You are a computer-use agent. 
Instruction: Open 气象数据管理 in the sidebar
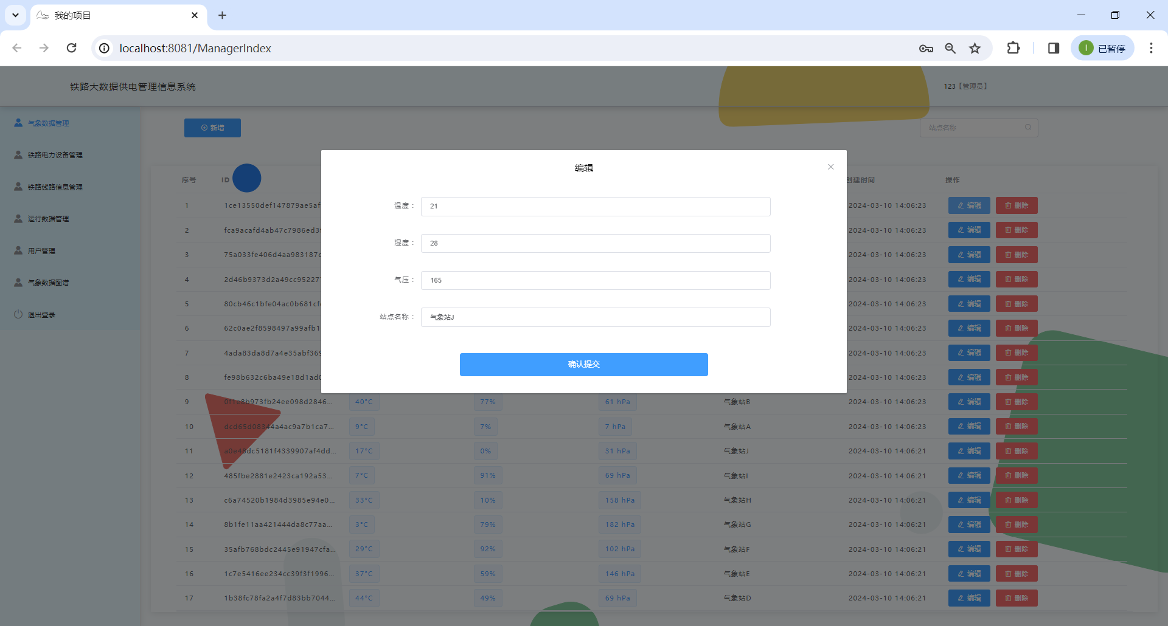tap(48, 123)
